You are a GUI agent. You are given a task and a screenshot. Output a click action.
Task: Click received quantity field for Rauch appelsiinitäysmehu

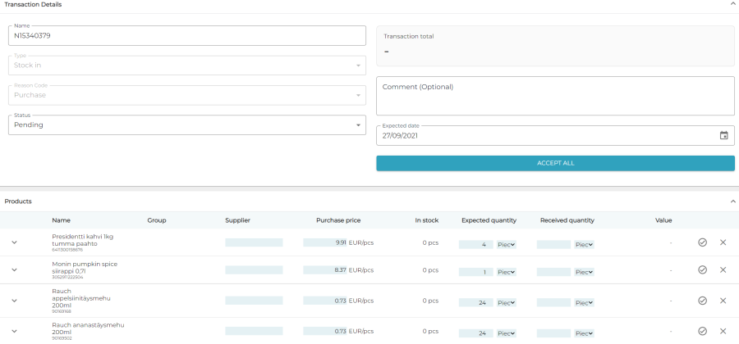click(x=553, y=302)
